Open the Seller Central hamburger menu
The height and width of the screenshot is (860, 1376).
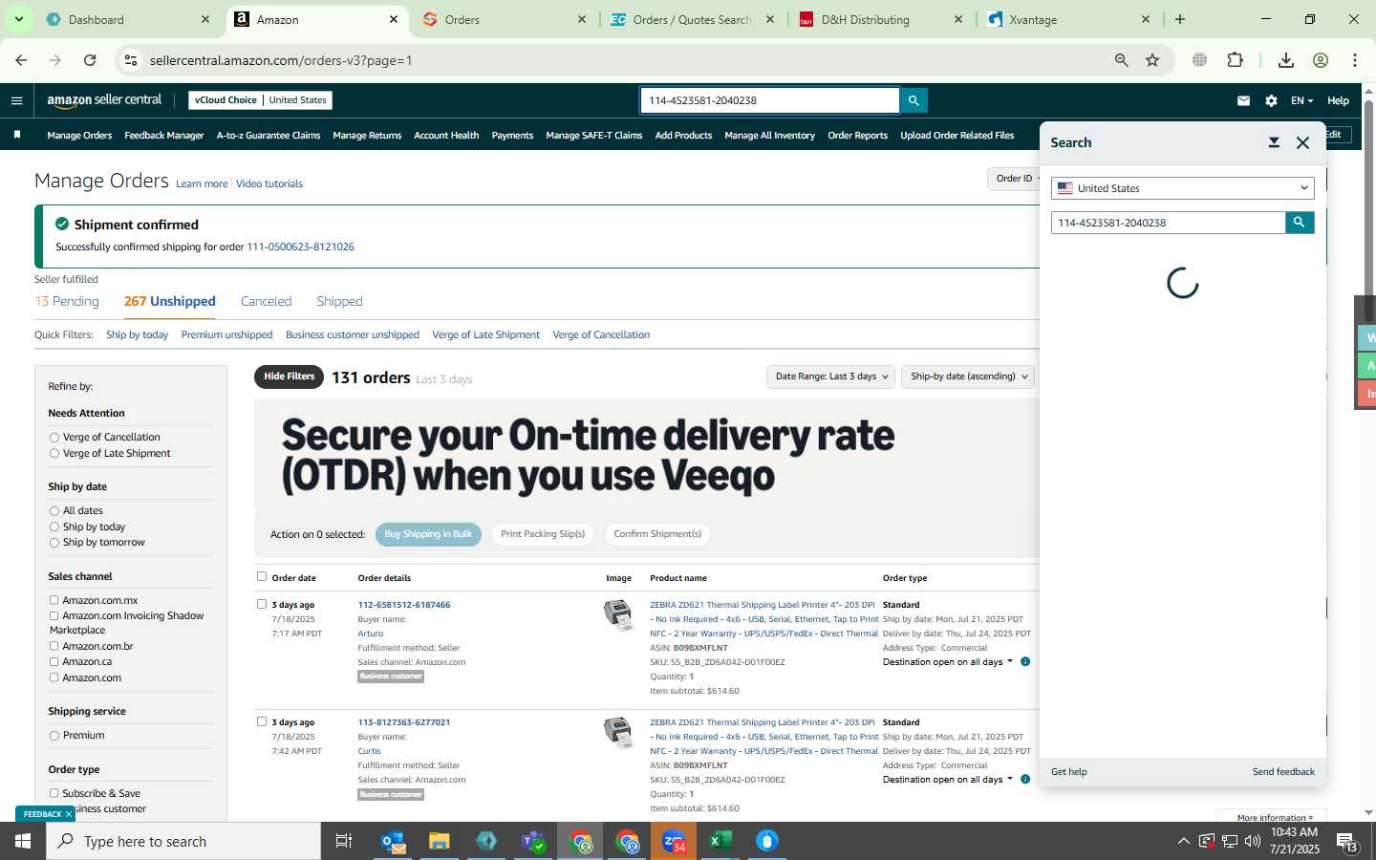point(16,100)
